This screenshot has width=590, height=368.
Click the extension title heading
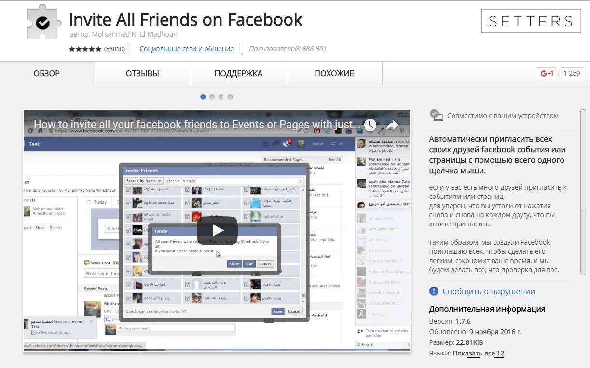pos(186,19)
